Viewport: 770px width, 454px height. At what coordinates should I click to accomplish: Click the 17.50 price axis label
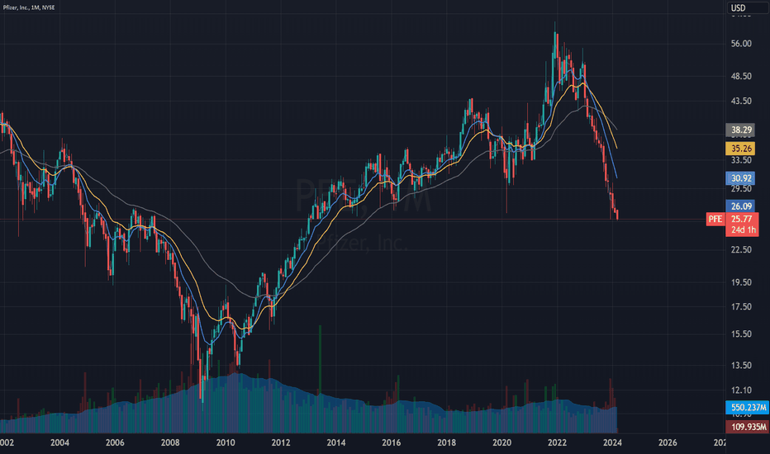coord(741,307)
